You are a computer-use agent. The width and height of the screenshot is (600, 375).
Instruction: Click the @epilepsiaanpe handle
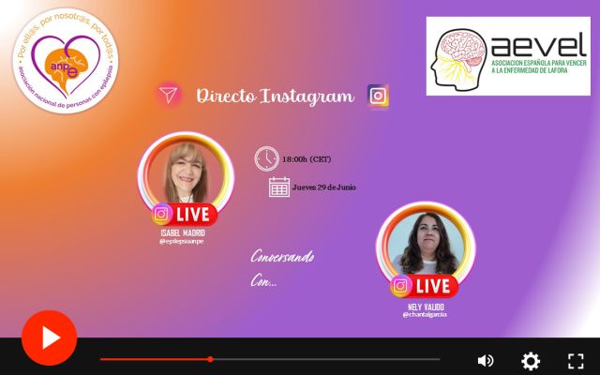(x=182, y=241)
